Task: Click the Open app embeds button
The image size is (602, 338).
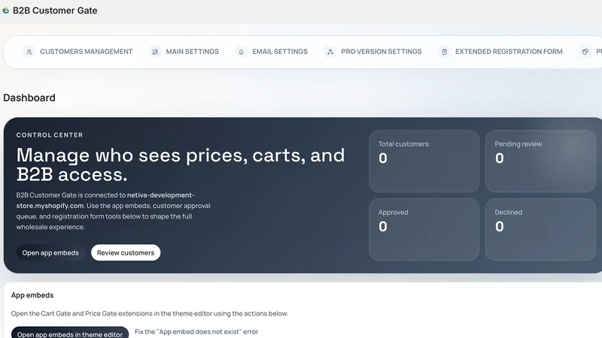Action: [x=50, y=253]
